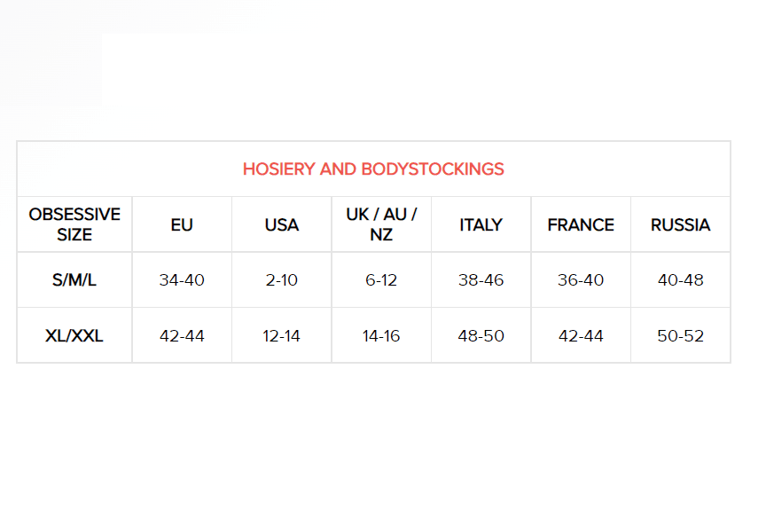Screen dimensions: 766x526
Task: Select the Italy size 38-46 cell
Action: click(x=481, y=280)
